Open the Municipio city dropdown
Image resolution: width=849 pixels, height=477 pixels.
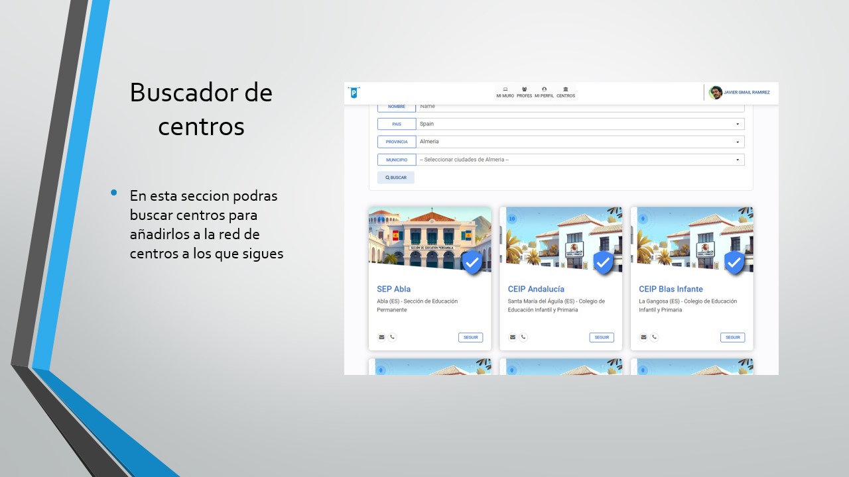tap(580, 160)
